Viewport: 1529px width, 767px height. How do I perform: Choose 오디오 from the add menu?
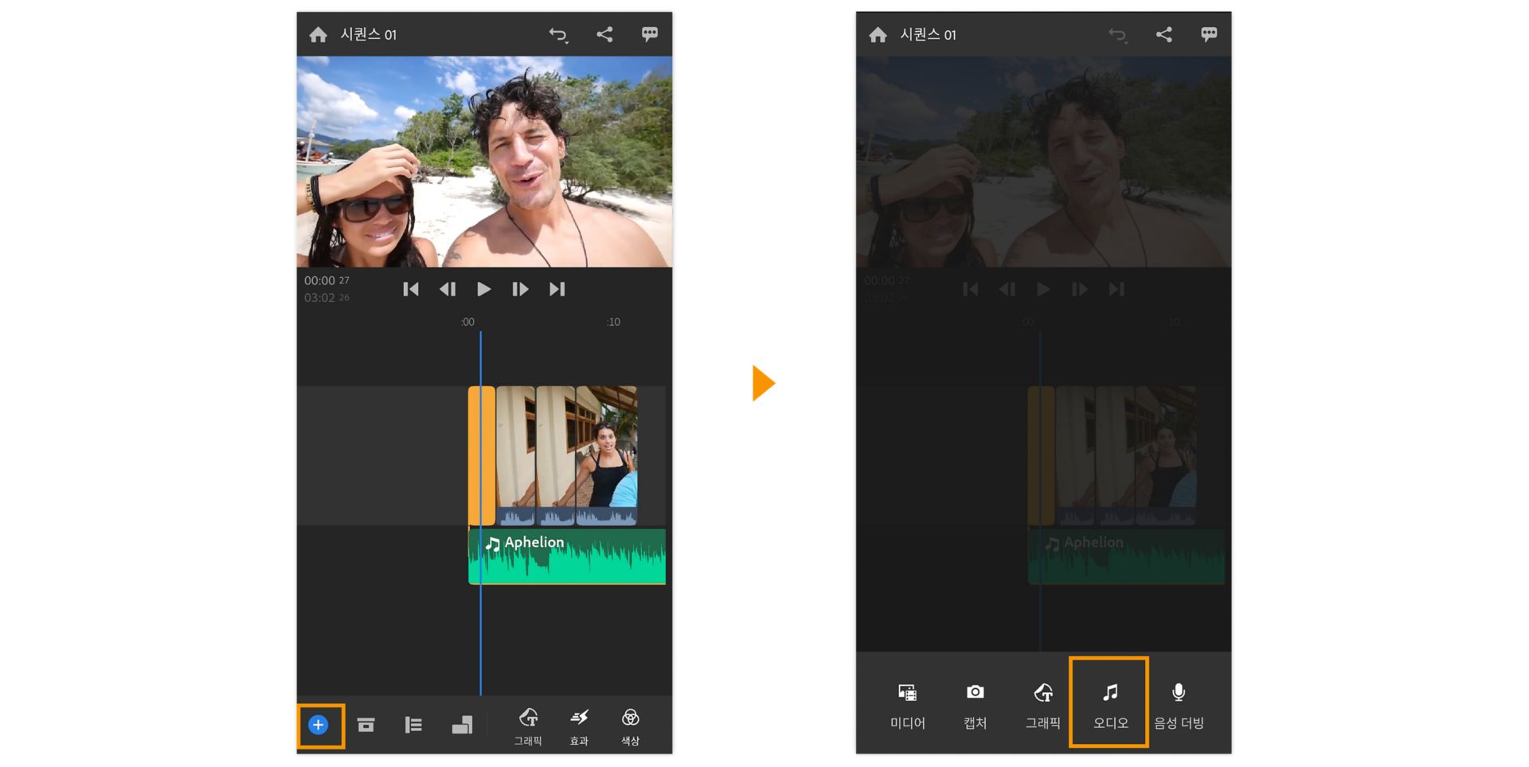(x=1110, y=706)
